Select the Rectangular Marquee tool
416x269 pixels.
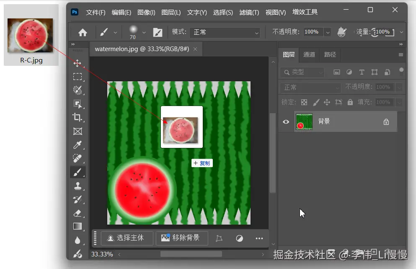pos(78,77)
